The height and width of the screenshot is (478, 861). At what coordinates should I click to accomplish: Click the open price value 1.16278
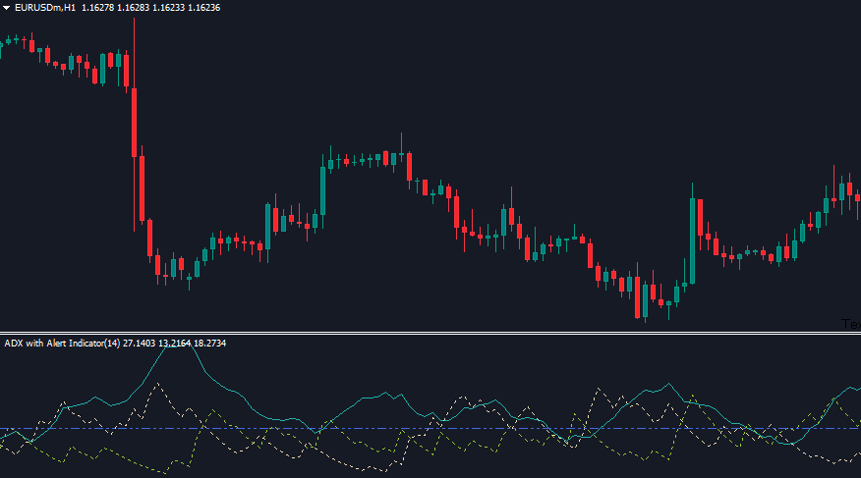coord(97,8)
